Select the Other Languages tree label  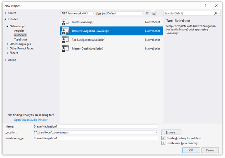tap(20, 44)
